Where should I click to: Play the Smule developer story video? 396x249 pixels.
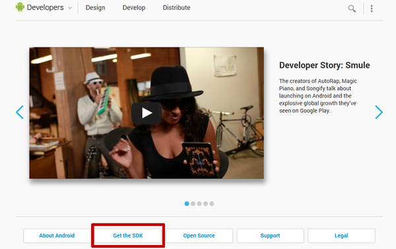(147, 113)
